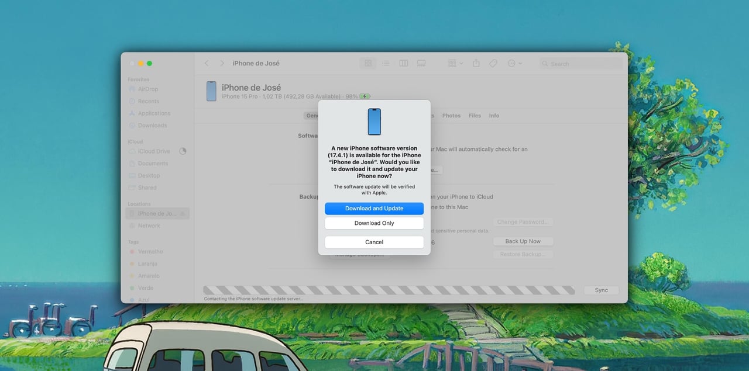This screenshot has width=749, height=371.
Task: Switch Finder to gallery view
Action: [x=421, y=63]
